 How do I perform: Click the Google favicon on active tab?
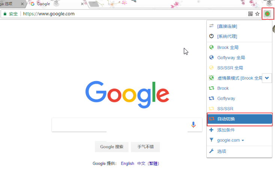click(x=32, y=4)
